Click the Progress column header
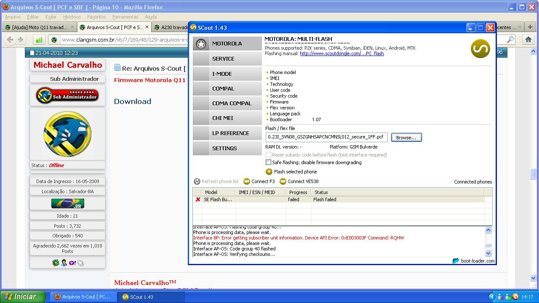Viewport: 539px width, 303px height. pyautogui.click(x=298, y=192)
